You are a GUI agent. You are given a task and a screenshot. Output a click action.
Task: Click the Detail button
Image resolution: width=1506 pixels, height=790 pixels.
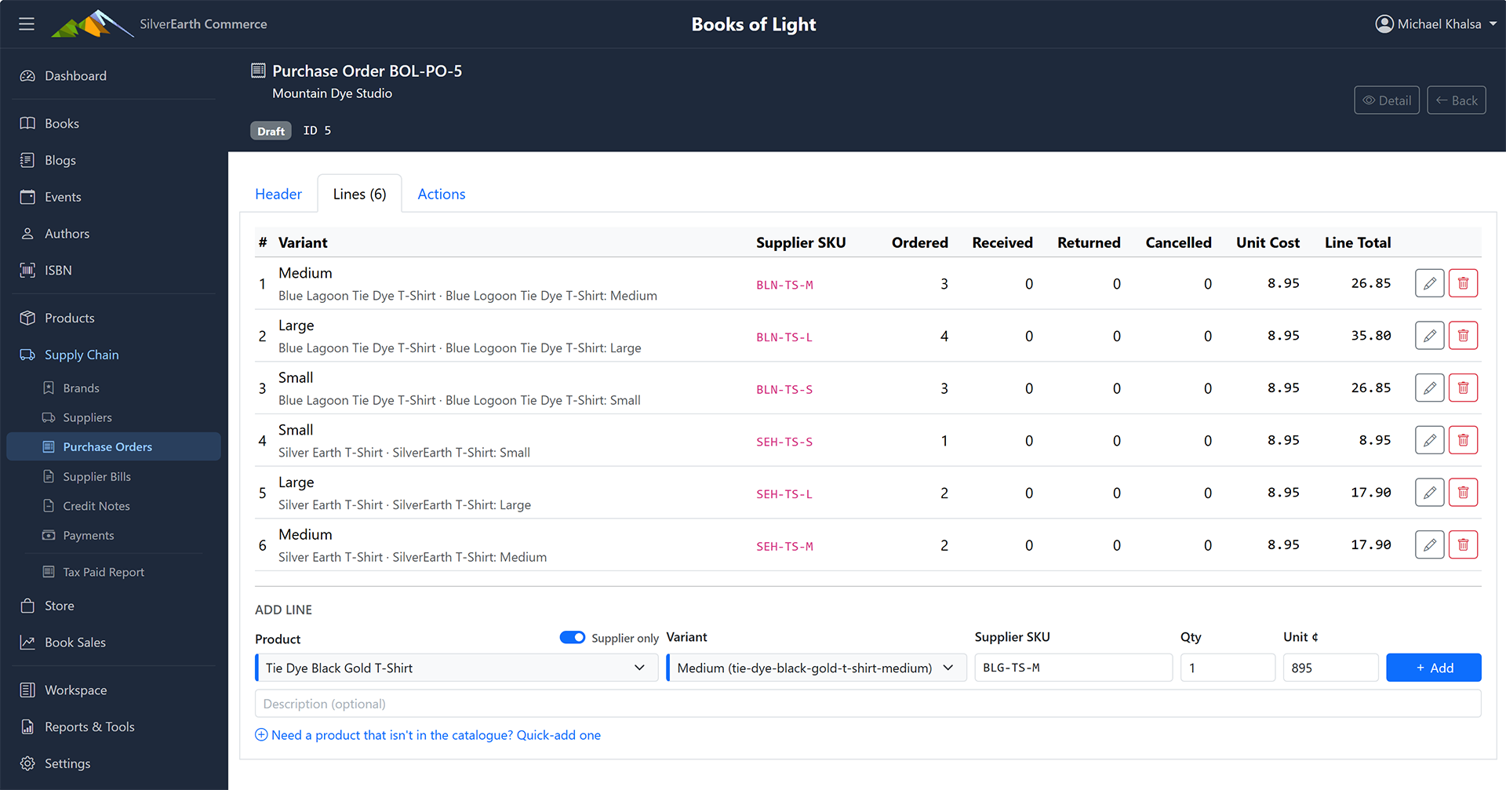tap(1387, 100)
